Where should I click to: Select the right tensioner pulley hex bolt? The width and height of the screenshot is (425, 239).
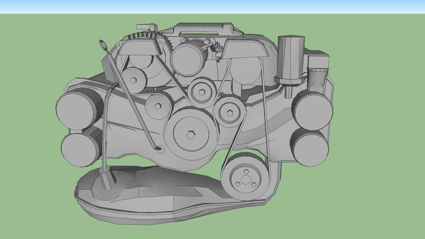(x=229, y=112)
